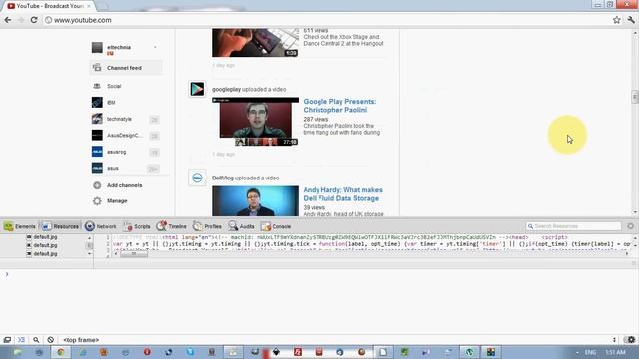The height and width of the screenshot is (359, 639).
Task: Open the Audits panel
Action: tap(242, 226)
